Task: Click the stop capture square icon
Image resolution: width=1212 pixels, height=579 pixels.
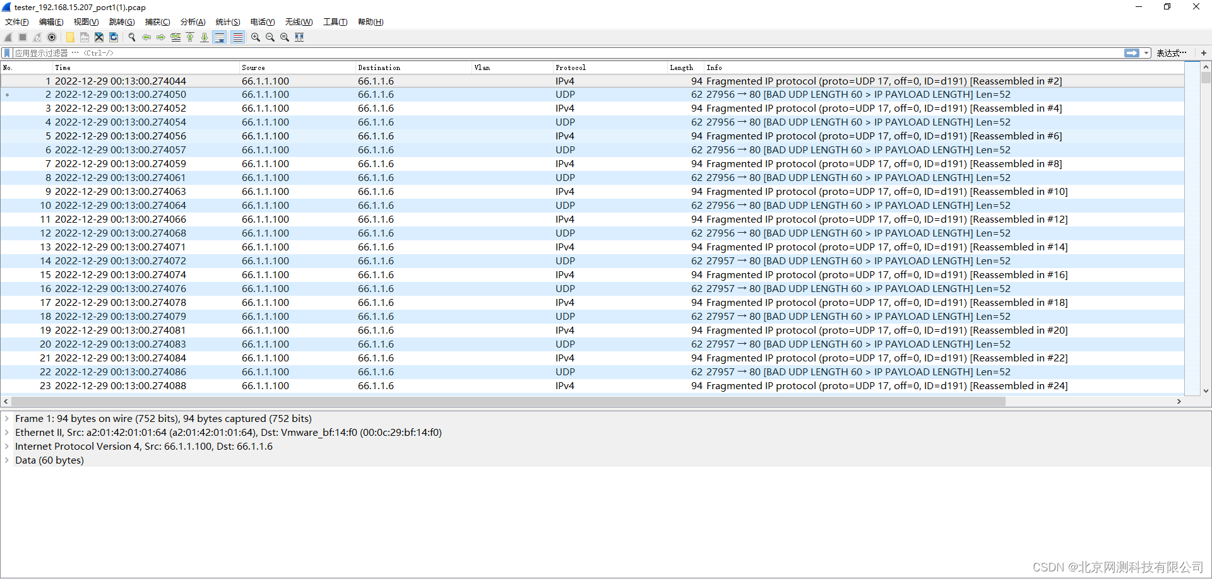Action: coord(23,37)
